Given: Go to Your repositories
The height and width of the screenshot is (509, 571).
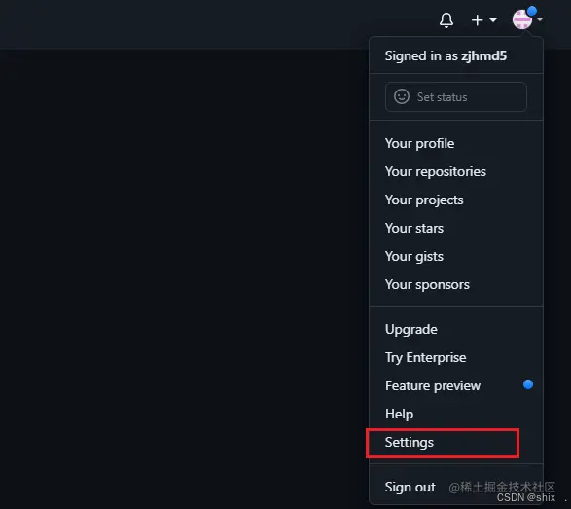Looking at the screenshot, I should pyautogui.click(x=436, y=171).
